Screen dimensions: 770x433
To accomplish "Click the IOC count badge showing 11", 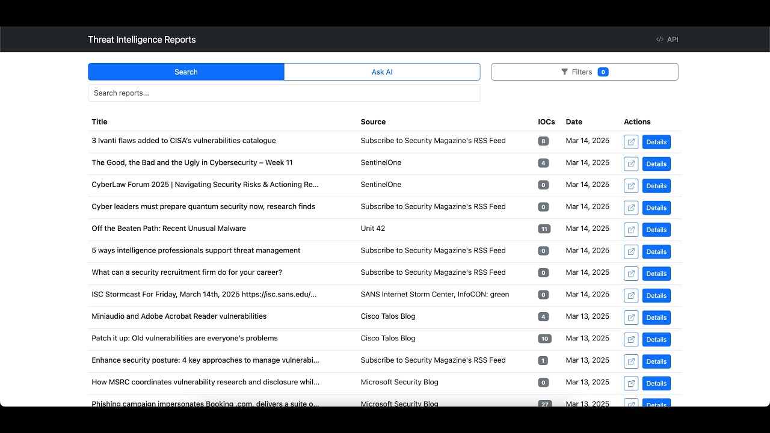I will 544,229.
